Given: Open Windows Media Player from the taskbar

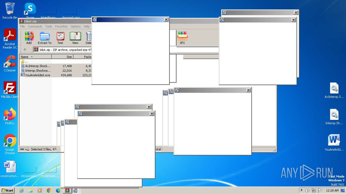Looking at the screenshot, I should pyautogui.click(x=40, y=190).
